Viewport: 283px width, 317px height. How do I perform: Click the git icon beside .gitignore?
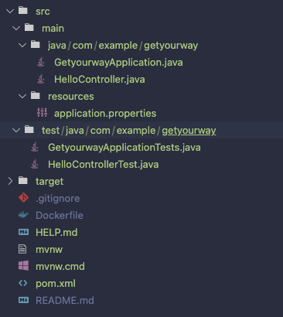coord(23,198)
